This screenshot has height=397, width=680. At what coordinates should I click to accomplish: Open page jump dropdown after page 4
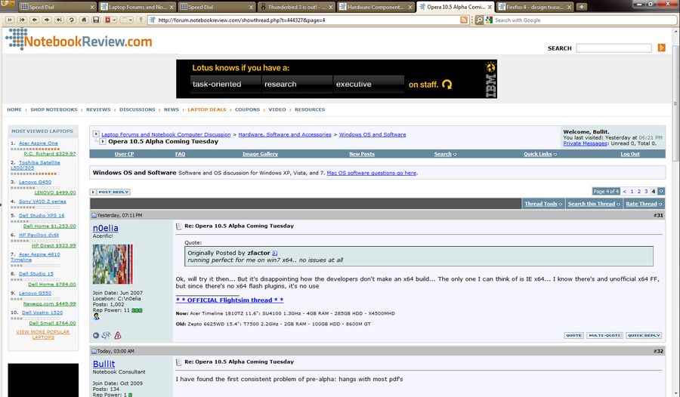(661, 191)
